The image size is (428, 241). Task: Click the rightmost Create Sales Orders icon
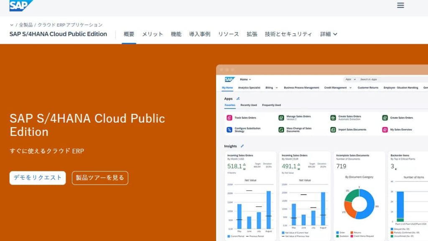pos(385,118)
